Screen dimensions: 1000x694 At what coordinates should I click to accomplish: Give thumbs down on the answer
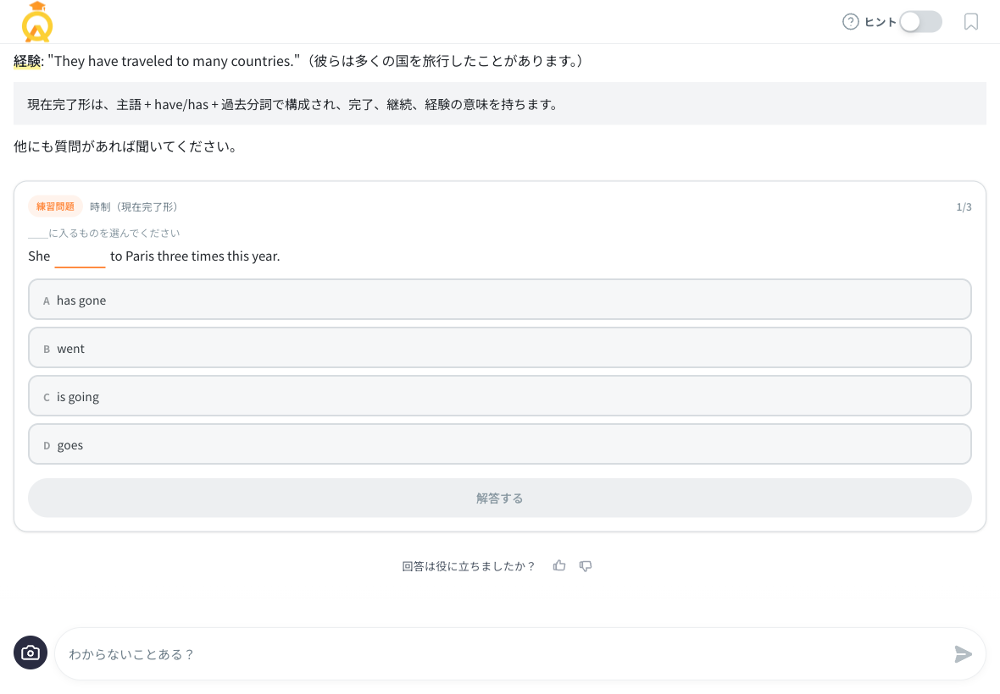click(586, 565)
